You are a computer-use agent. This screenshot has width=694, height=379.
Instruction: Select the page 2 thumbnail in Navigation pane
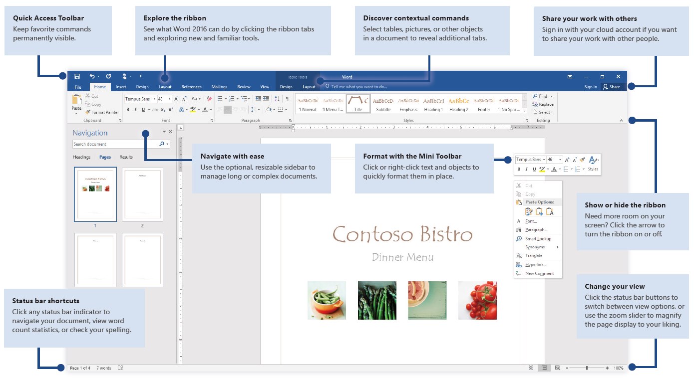point(142,194)
